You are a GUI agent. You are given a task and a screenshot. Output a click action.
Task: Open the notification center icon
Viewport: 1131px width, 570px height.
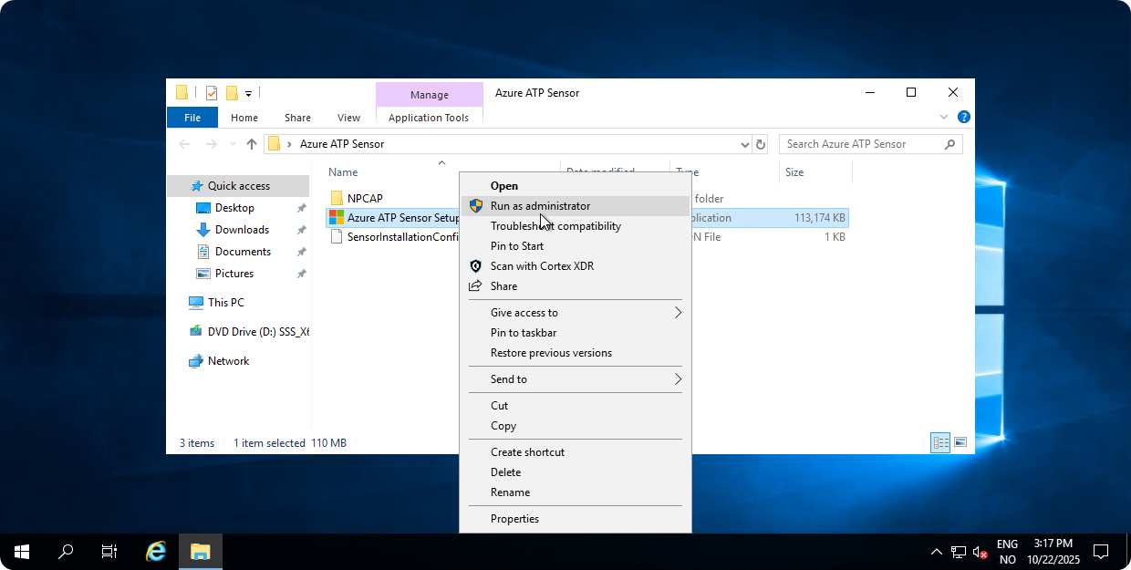[1101, 551]
